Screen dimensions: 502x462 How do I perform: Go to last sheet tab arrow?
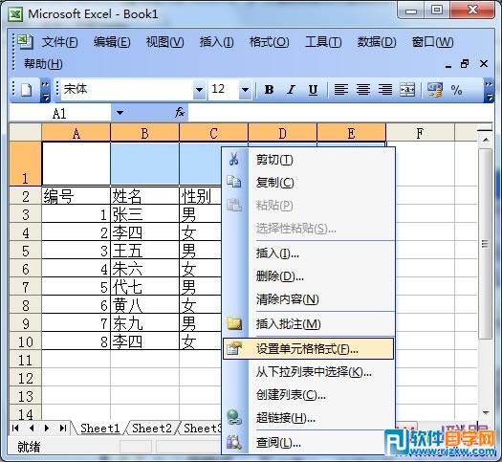coord(63,429)
